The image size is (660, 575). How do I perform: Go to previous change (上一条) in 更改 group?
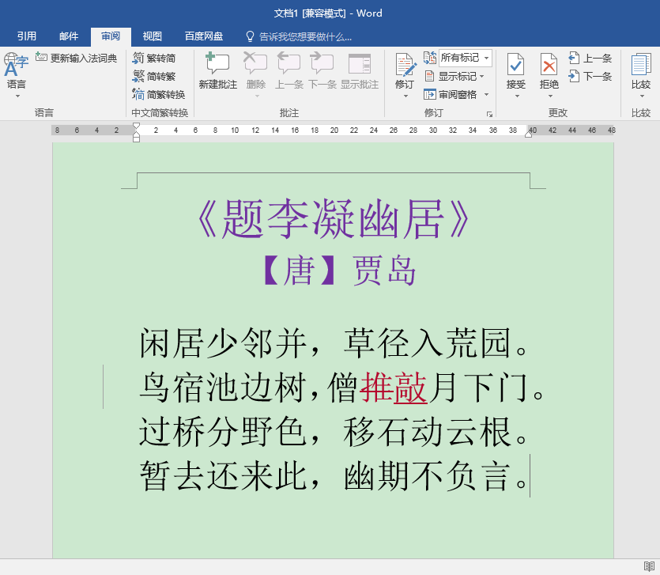[x=590, y=58]
